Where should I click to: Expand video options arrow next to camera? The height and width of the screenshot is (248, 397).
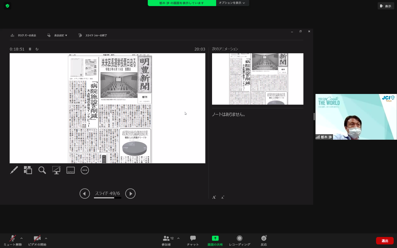pyautogui.click(x=46, y=238)
